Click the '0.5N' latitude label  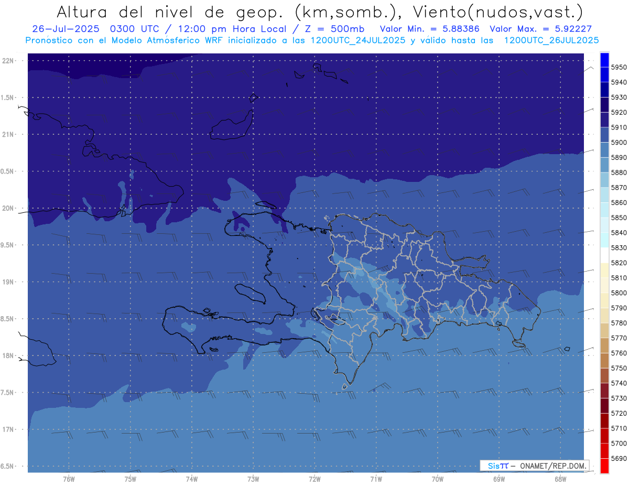point(7,171)
